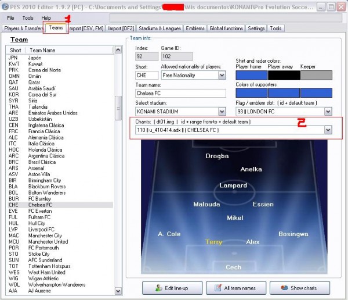
Task: Switch to Global functions tab
Action: (x=226, y=28)
